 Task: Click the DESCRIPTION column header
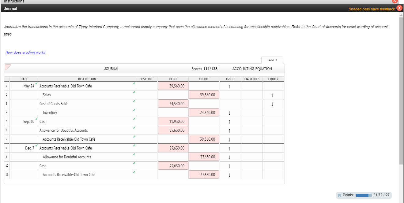coord(87,79)
